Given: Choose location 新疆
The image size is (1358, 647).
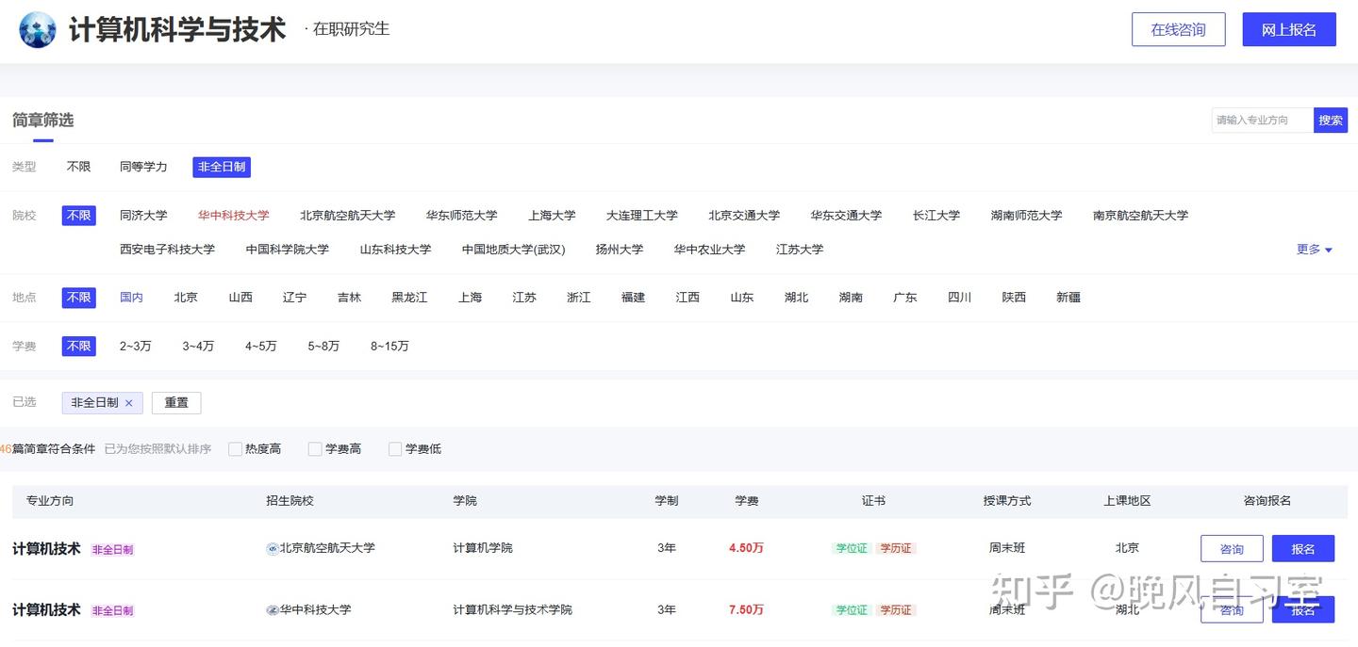Looking at the screenshot, I should (1068, 298).
